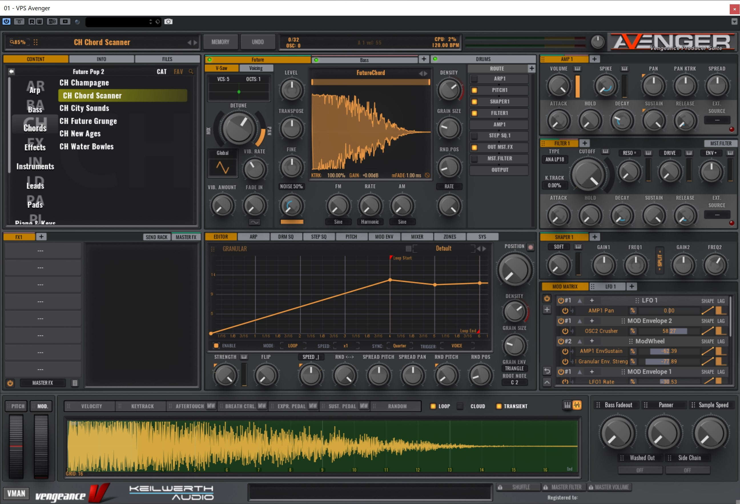
Task: Open the MOD ENV editor tab
Action: [384, 237]
